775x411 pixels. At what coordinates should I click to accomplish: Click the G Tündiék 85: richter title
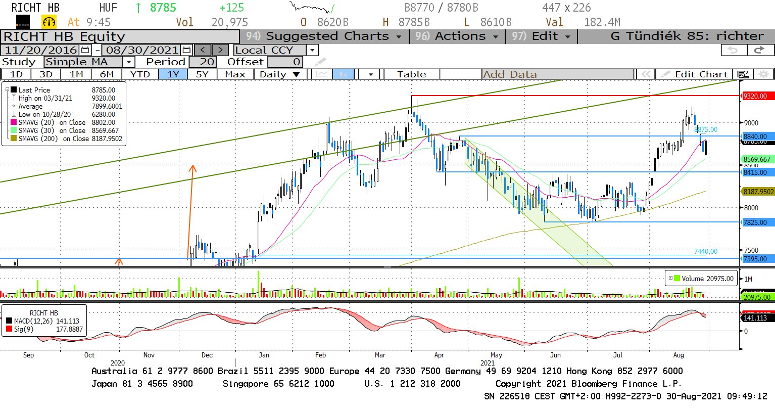687,36
